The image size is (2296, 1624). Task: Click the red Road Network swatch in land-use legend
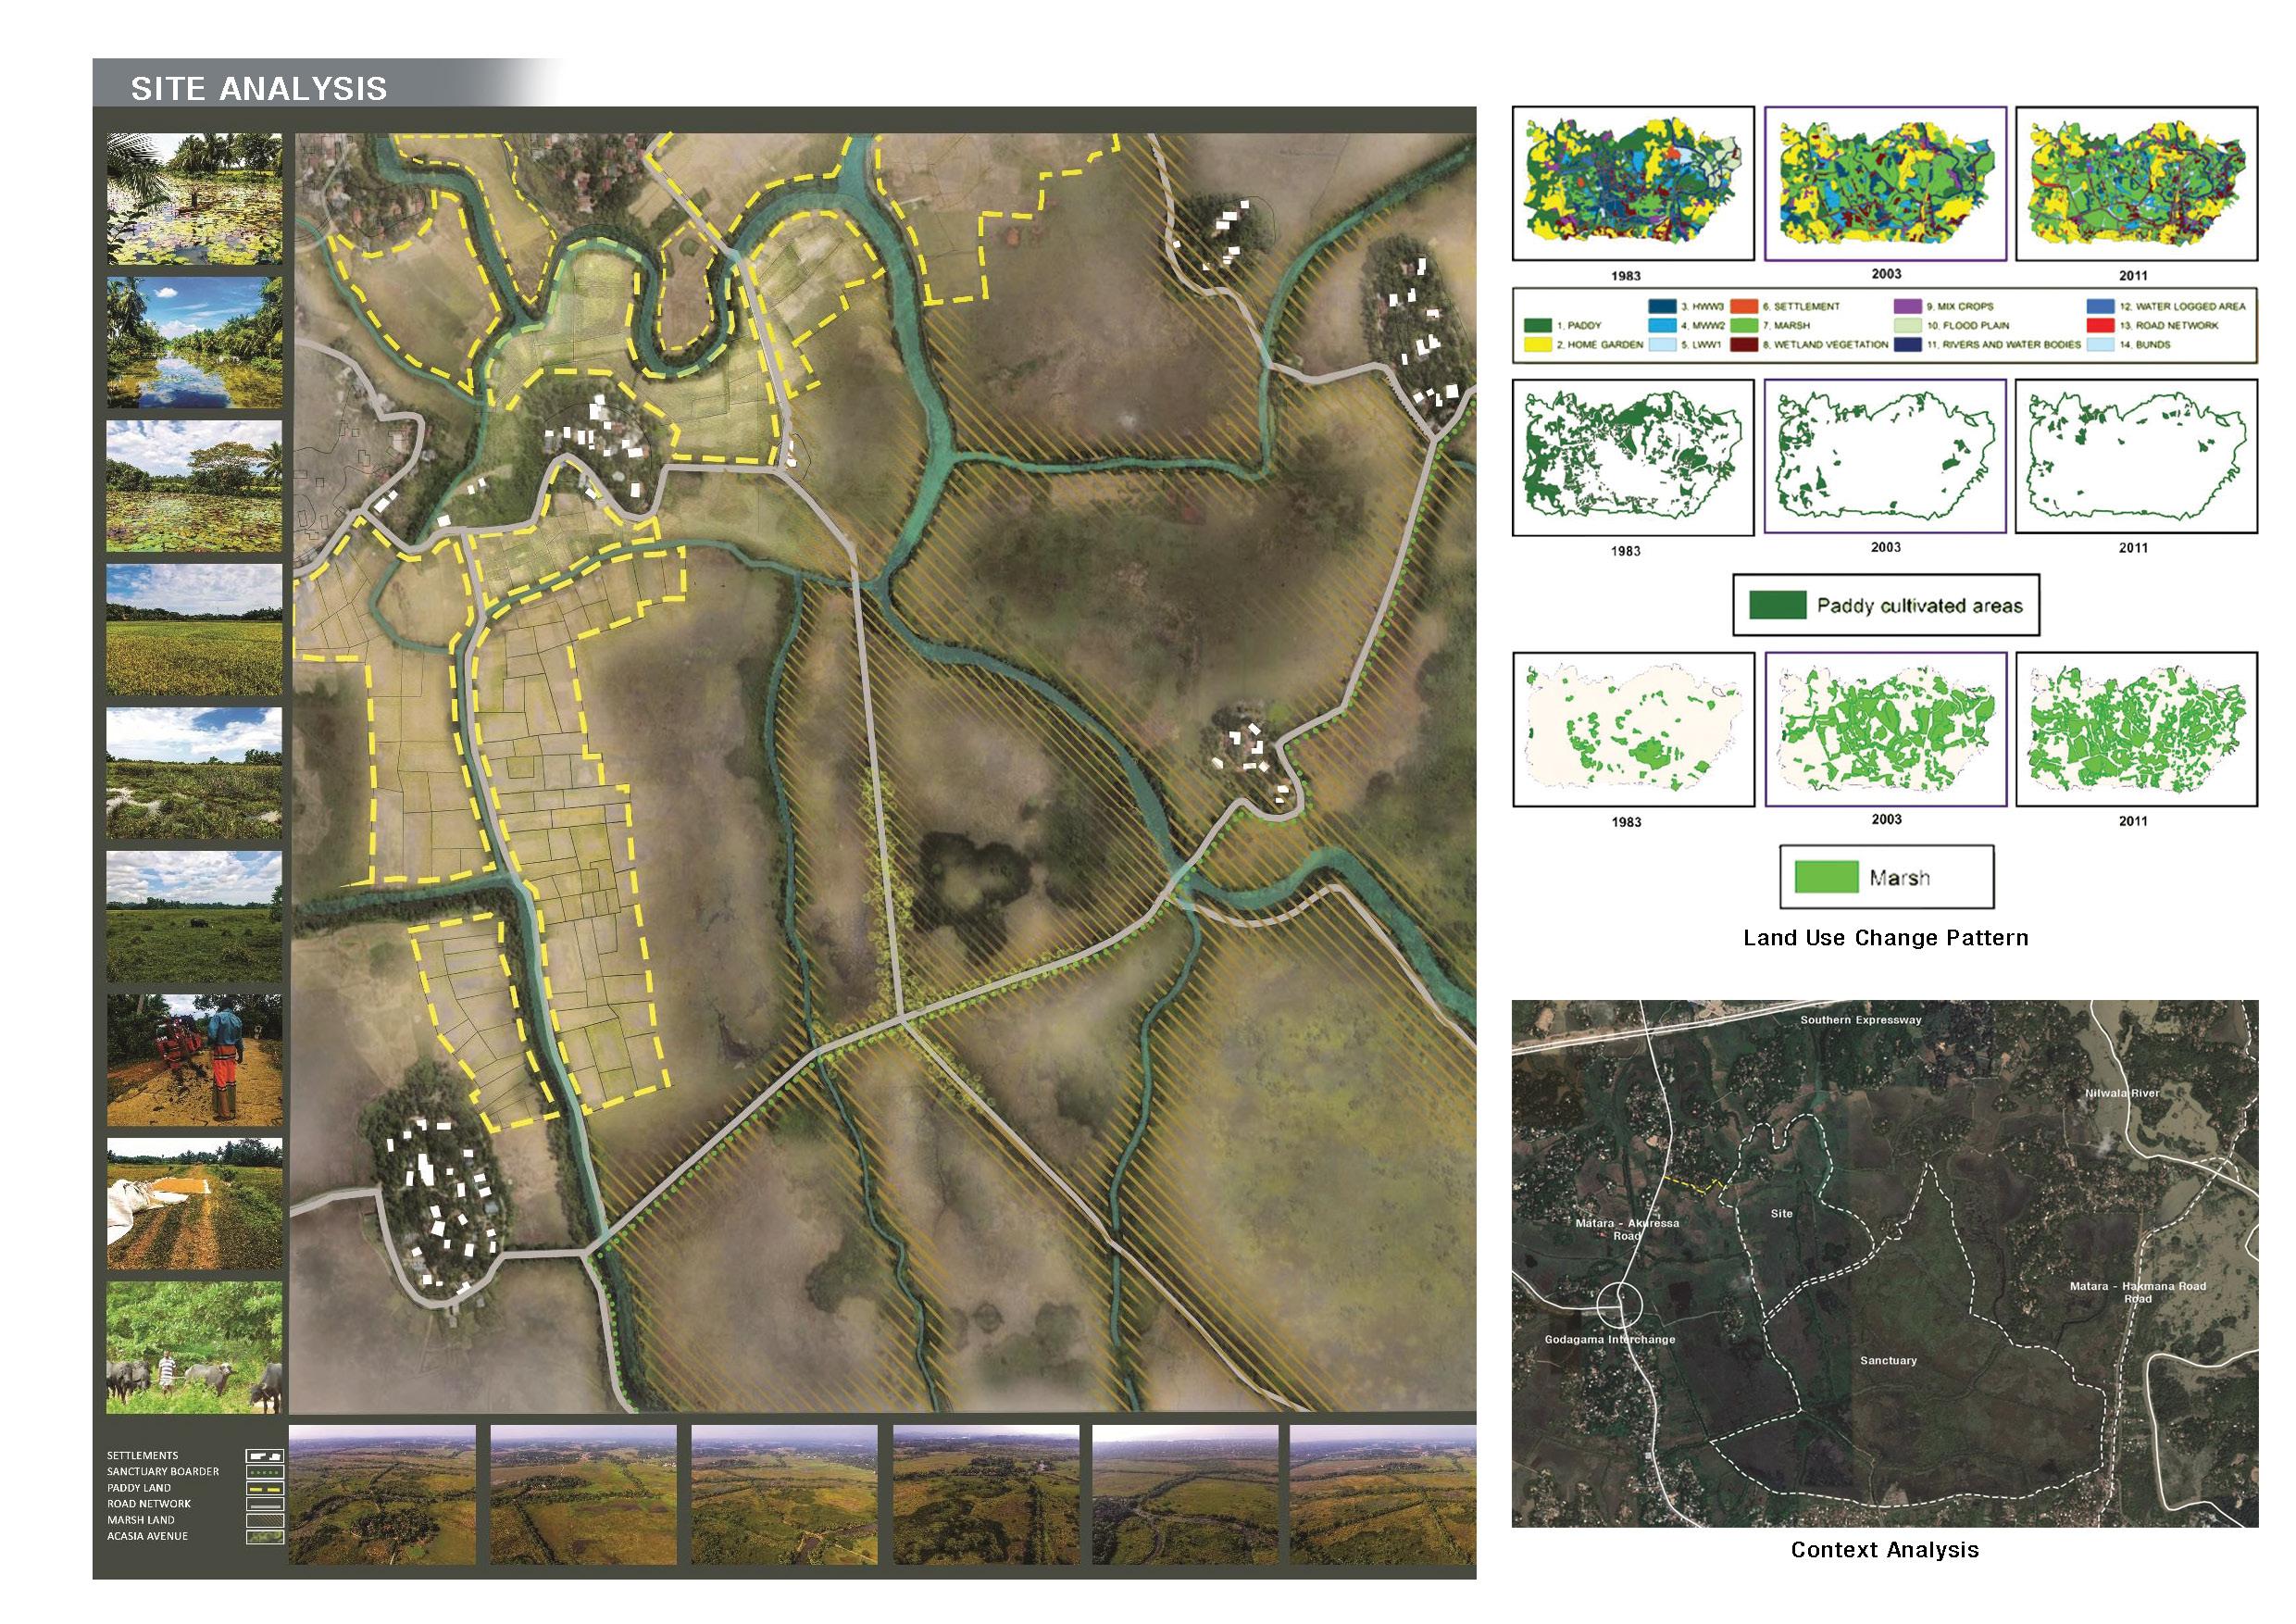2099,325
